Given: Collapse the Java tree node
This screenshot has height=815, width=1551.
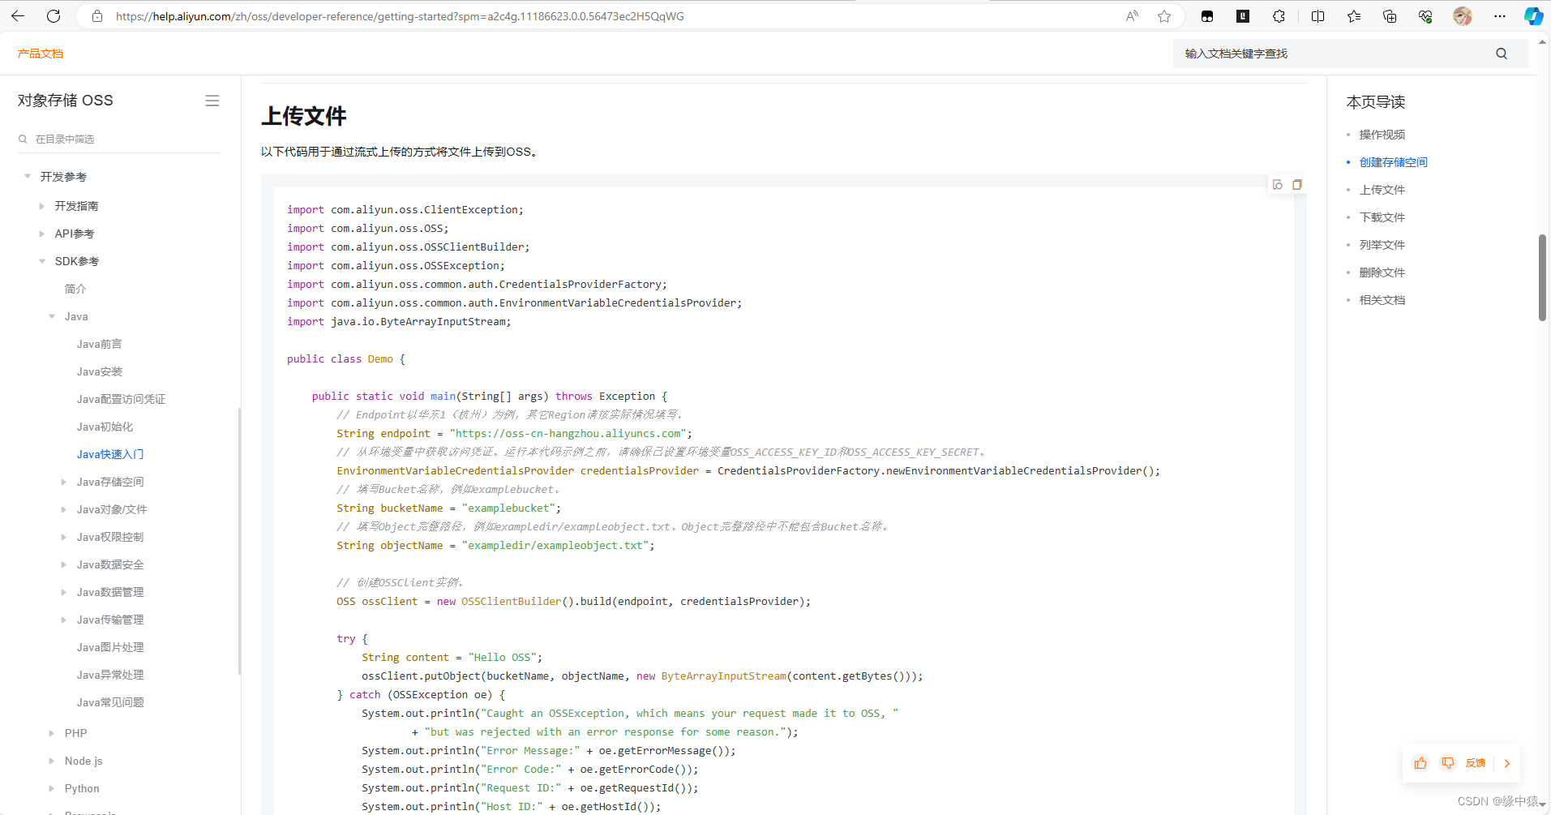Looking at the screenshot, I should point(52,316).
